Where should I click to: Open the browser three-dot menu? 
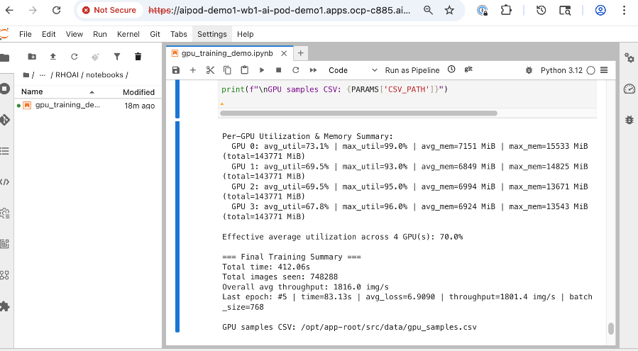625,10
